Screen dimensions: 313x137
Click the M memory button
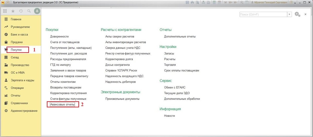tap(225, 2)
